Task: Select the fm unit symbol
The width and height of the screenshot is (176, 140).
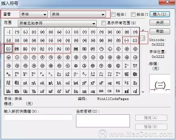Action: [76, 91]
